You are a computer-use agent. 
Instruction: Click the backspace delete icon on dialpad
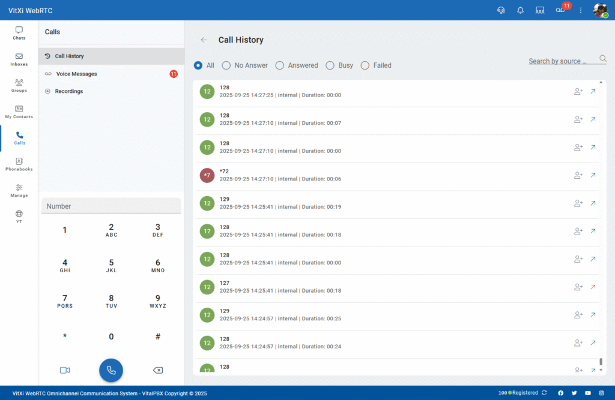pos(158,370)
